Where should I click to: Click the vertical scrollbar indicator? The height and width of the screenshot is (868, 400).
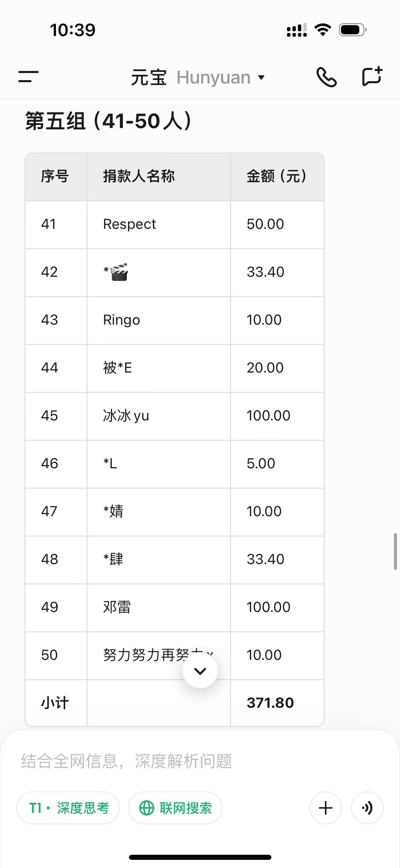pos(395,551)
